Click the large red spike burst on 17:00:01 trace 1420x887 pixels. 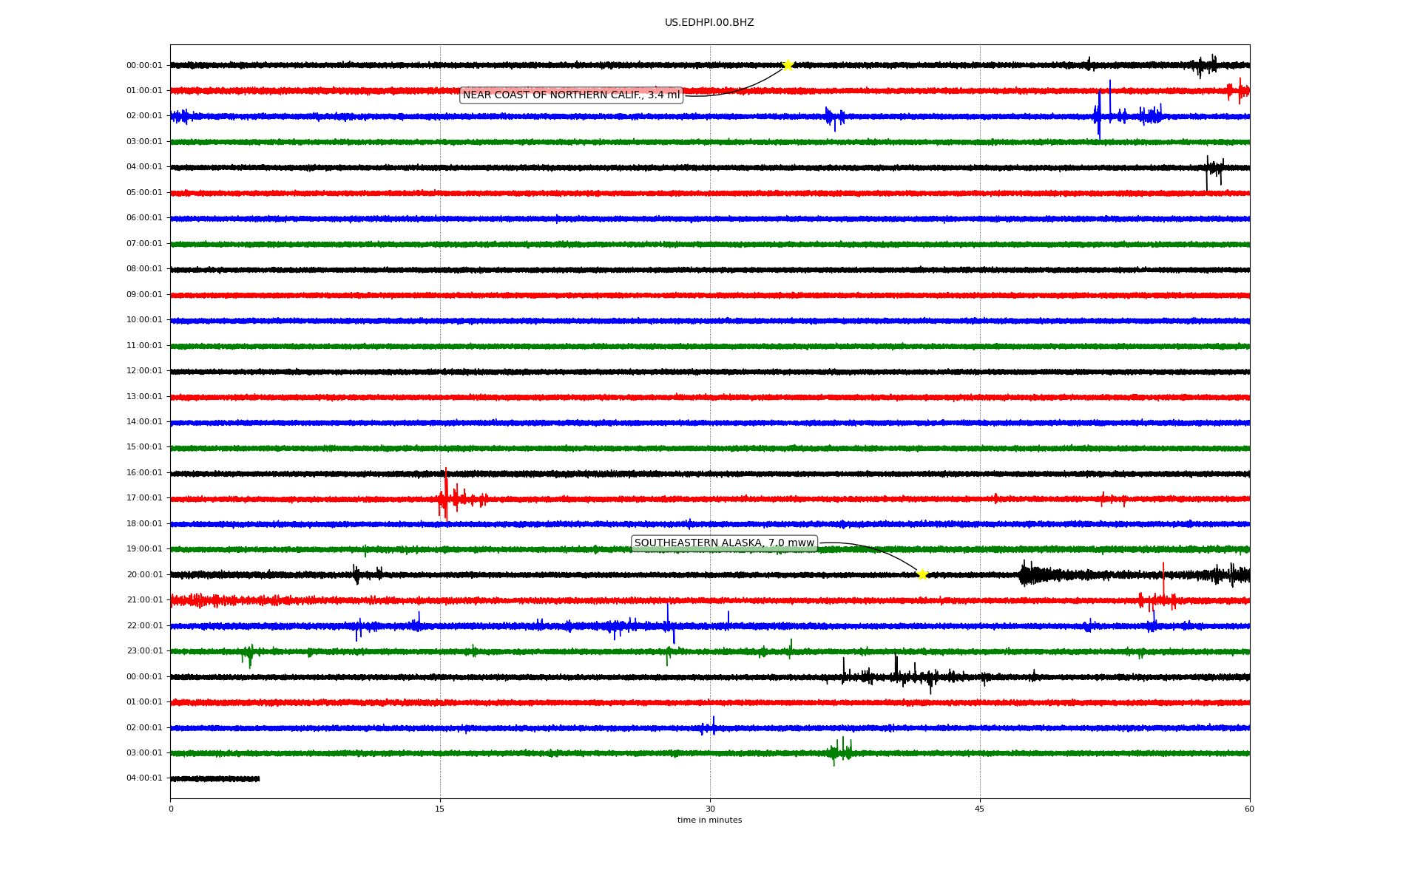pyautogui.click(x=446, y=497)
